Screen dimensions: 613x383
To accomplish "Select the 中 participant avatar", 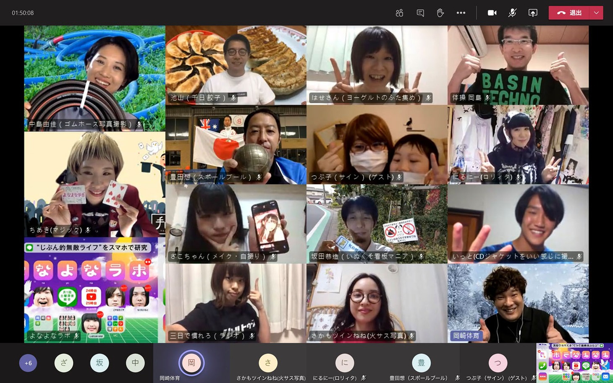I will (135, 363).
